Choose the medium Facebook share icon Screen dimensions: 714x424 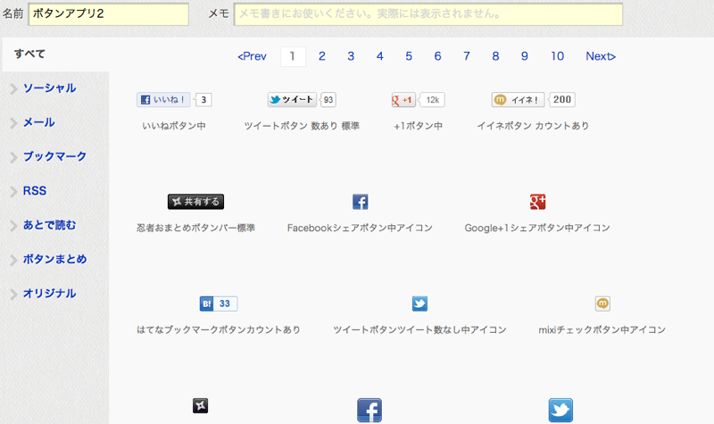coord(361,202)
